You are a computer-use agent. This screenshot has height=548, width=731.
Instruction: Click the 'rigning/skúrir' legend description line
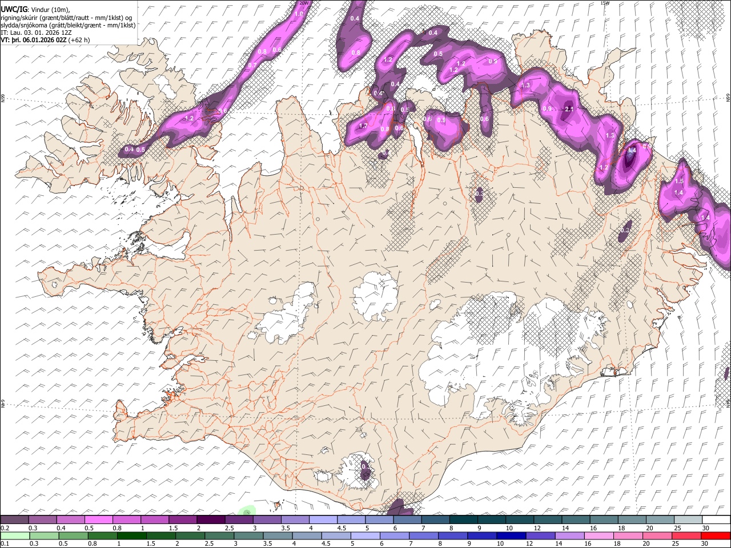point(67,18)
